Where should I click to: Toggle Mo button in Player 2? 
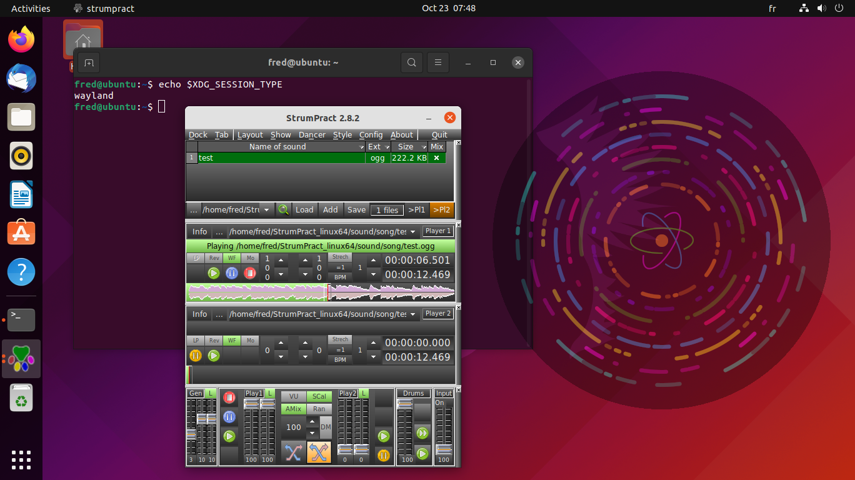[250, 341]
